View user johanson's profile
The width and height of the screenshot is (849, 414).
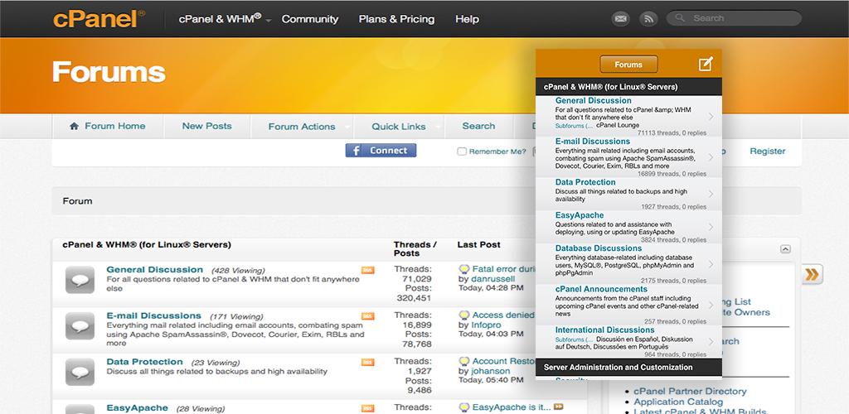pyautogui.click(x=489, y=371)
